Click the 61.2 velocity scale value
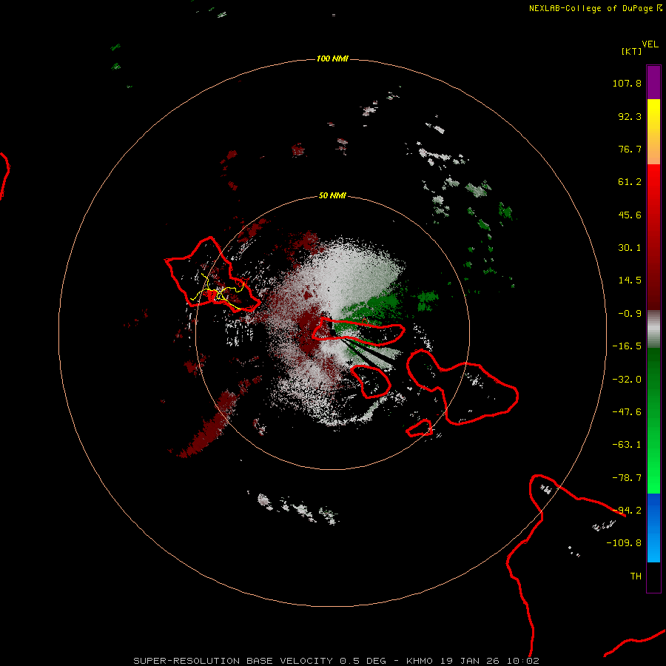 click(x=630, y=182)
